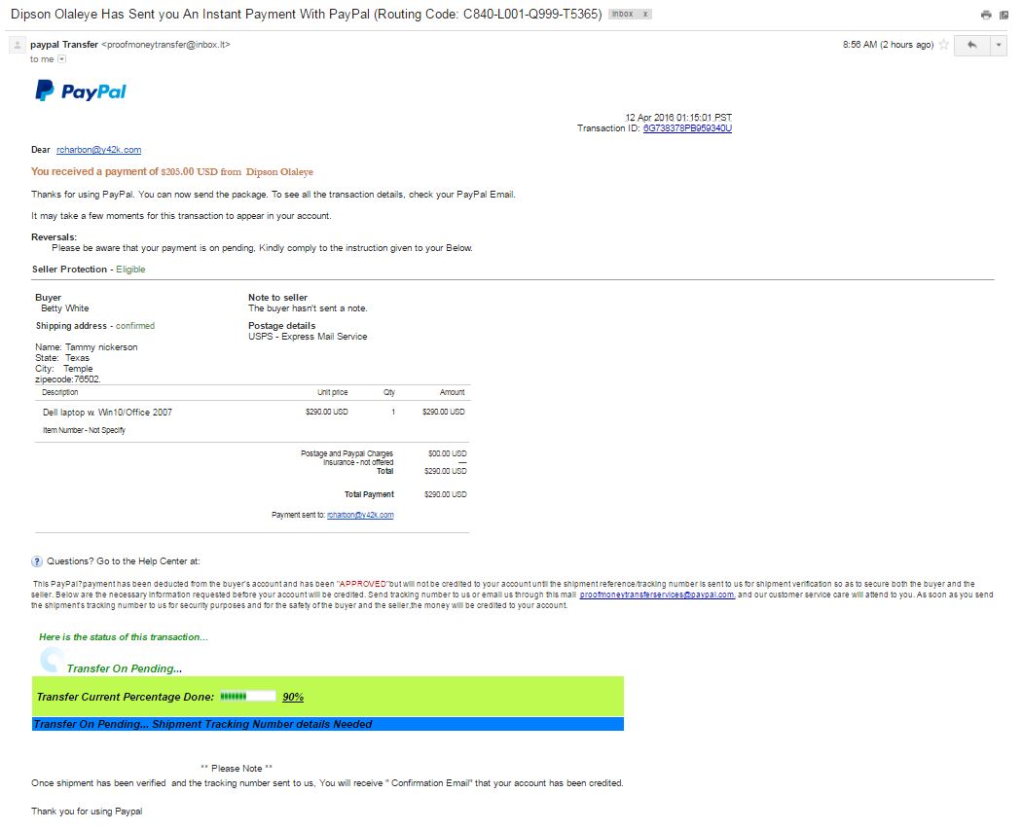Click the 'Seller Protection - Eligible' line
Viewport: 1022px width, 830px height.
89,270
